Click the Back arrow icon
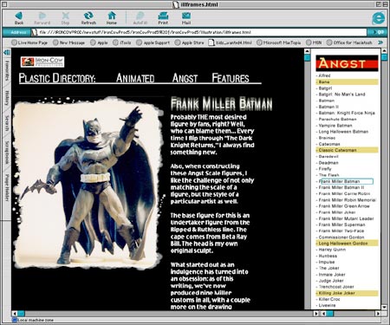Screen dimensions: 390x325 [19, 16]
